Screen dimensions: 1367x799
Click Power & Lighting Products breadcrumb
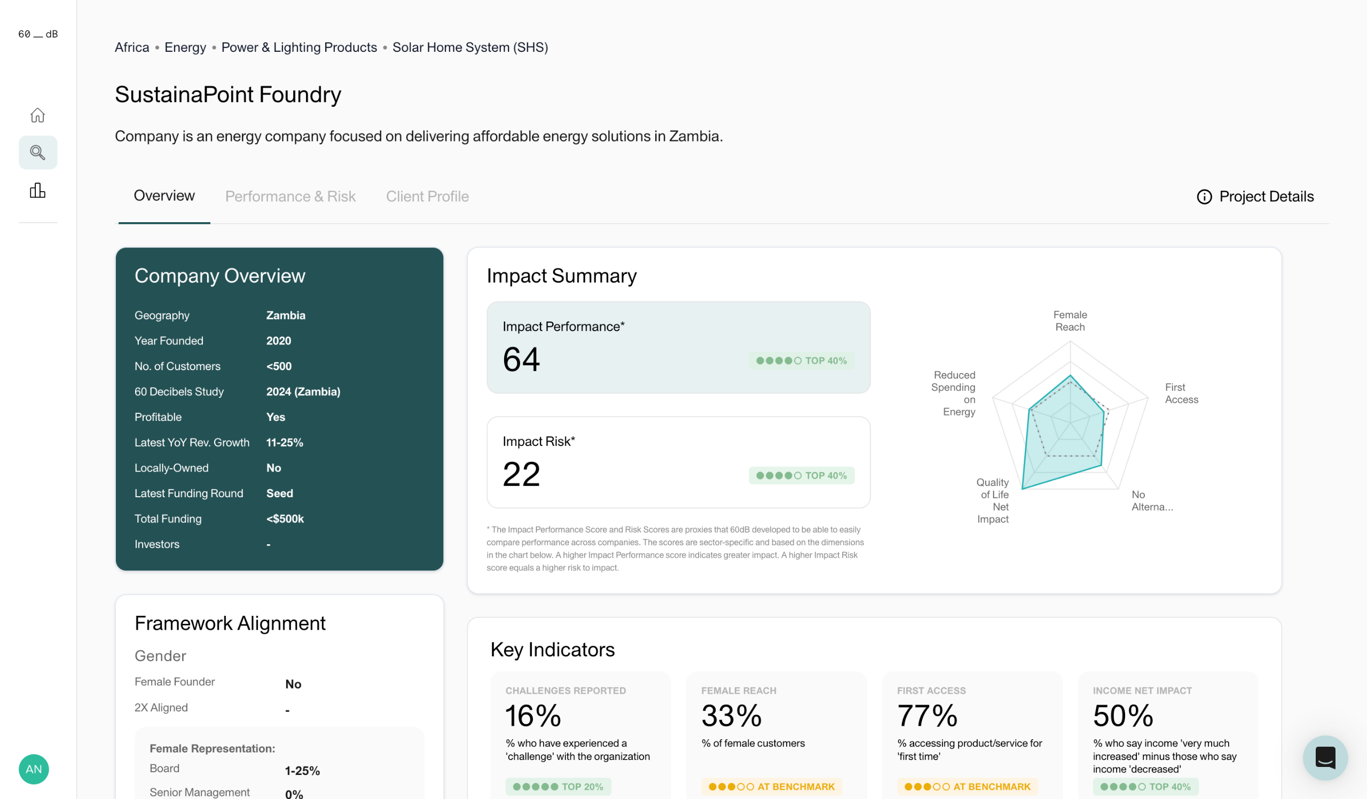(299, 47)
